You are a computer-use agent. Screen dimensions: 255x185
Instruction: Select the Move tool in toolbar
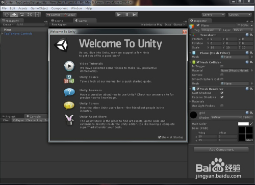pyautogui.click(x=14, y=15)
